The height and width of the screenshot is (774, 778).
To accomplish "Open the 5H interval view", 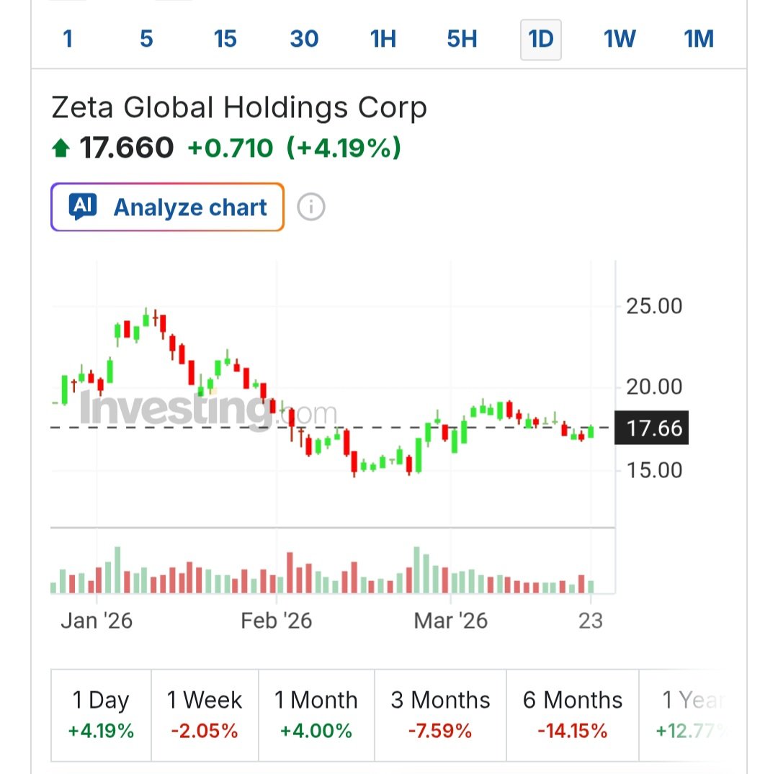I will pyautogui.click(x=462, y=40).
